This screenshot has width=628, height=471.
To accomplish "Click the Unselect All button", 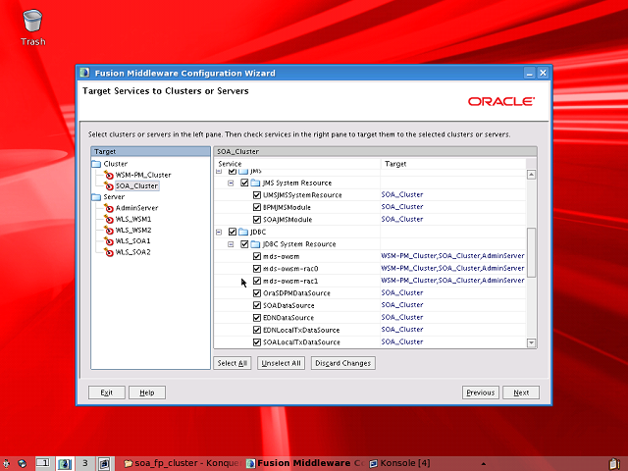I will (281, 363).
